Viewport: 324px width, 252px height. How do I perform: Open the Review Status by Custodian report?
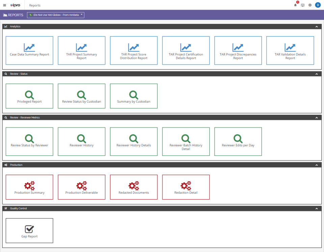pyautogui.click(x=81, y=96)
